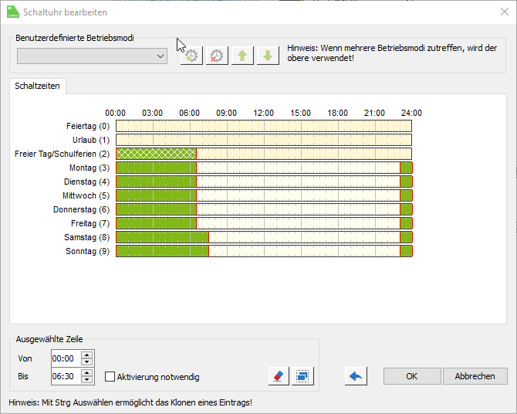Decrease the Von time with down spinner
The height and width of the screenshot is (414, 517).
(86, 362)
